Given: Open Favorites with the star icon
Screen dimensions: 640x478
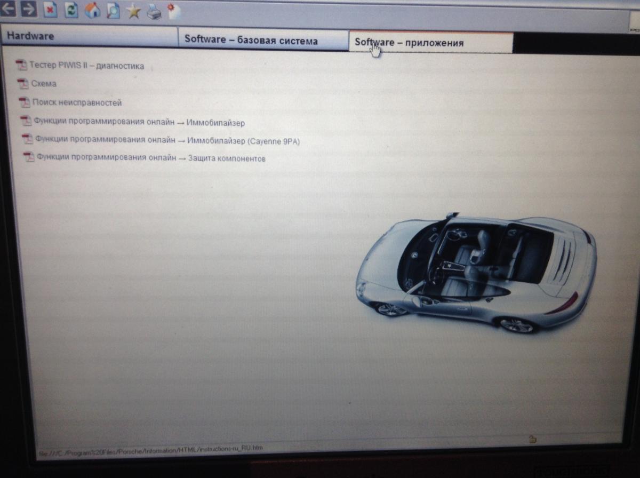Looking at the screenshot, I should [133, 11].
